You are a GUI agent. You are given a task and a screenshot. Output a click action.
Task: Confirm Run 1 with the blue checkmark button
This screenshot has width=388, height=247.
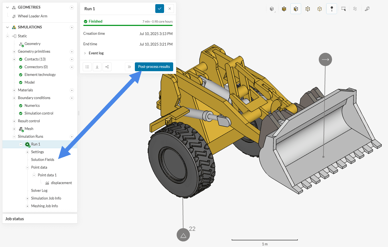[160, 9]
